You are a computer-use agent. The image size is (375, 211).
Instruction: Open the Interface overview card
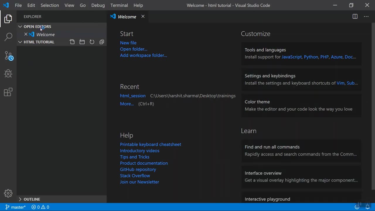click(x=301, y=177)
